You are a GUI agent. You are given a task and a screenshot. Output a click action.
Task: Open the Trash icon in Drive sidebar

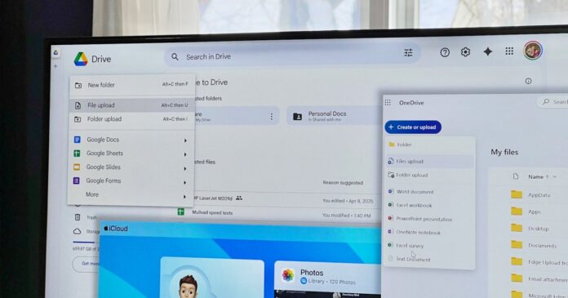(78, 217)
